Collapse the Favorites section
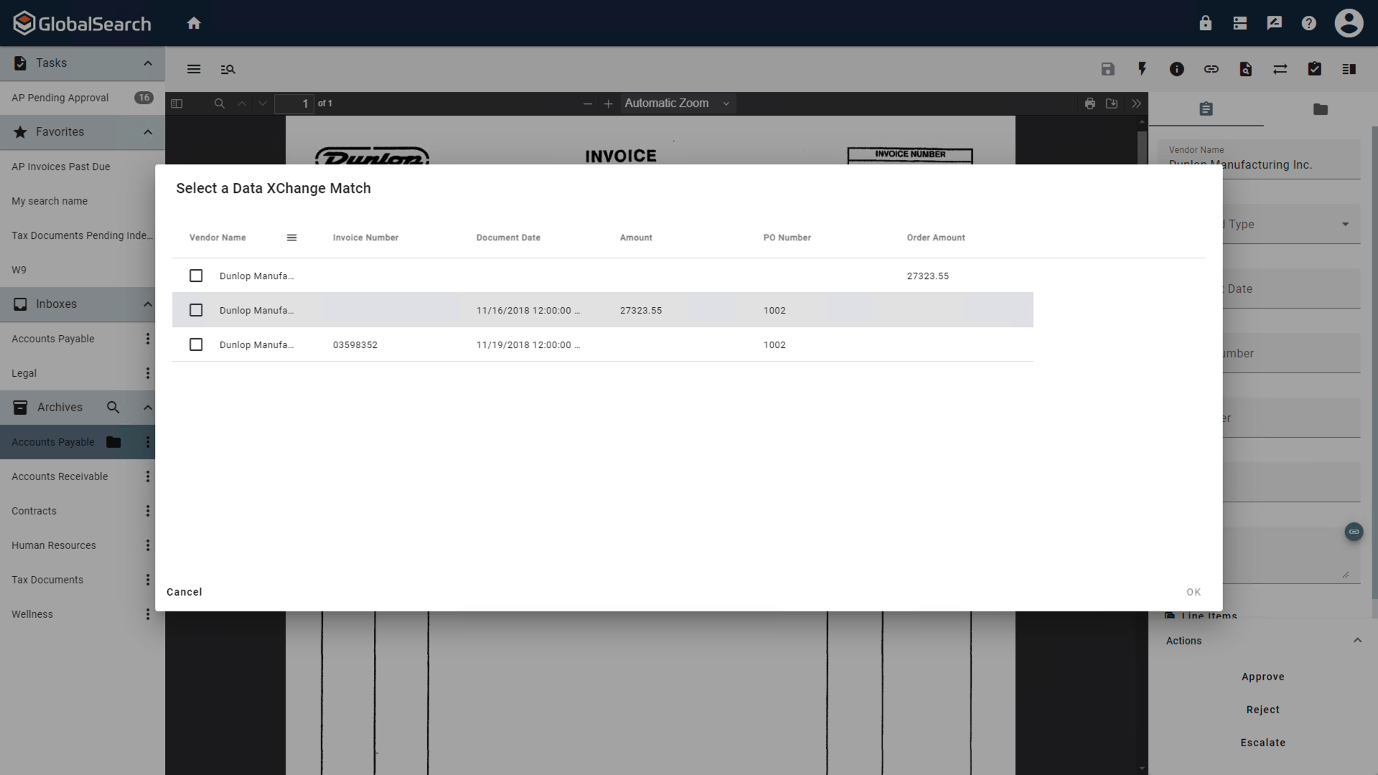The image size is (1378, 775). click(147, 132)
